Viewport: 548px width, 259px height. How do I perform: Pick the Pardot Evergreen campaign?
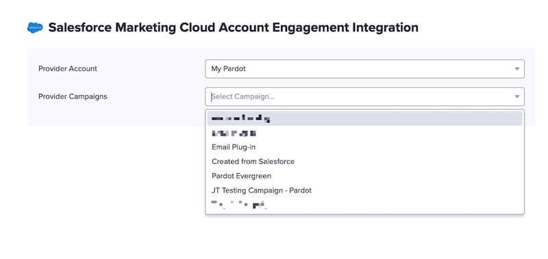click(364, 176)
